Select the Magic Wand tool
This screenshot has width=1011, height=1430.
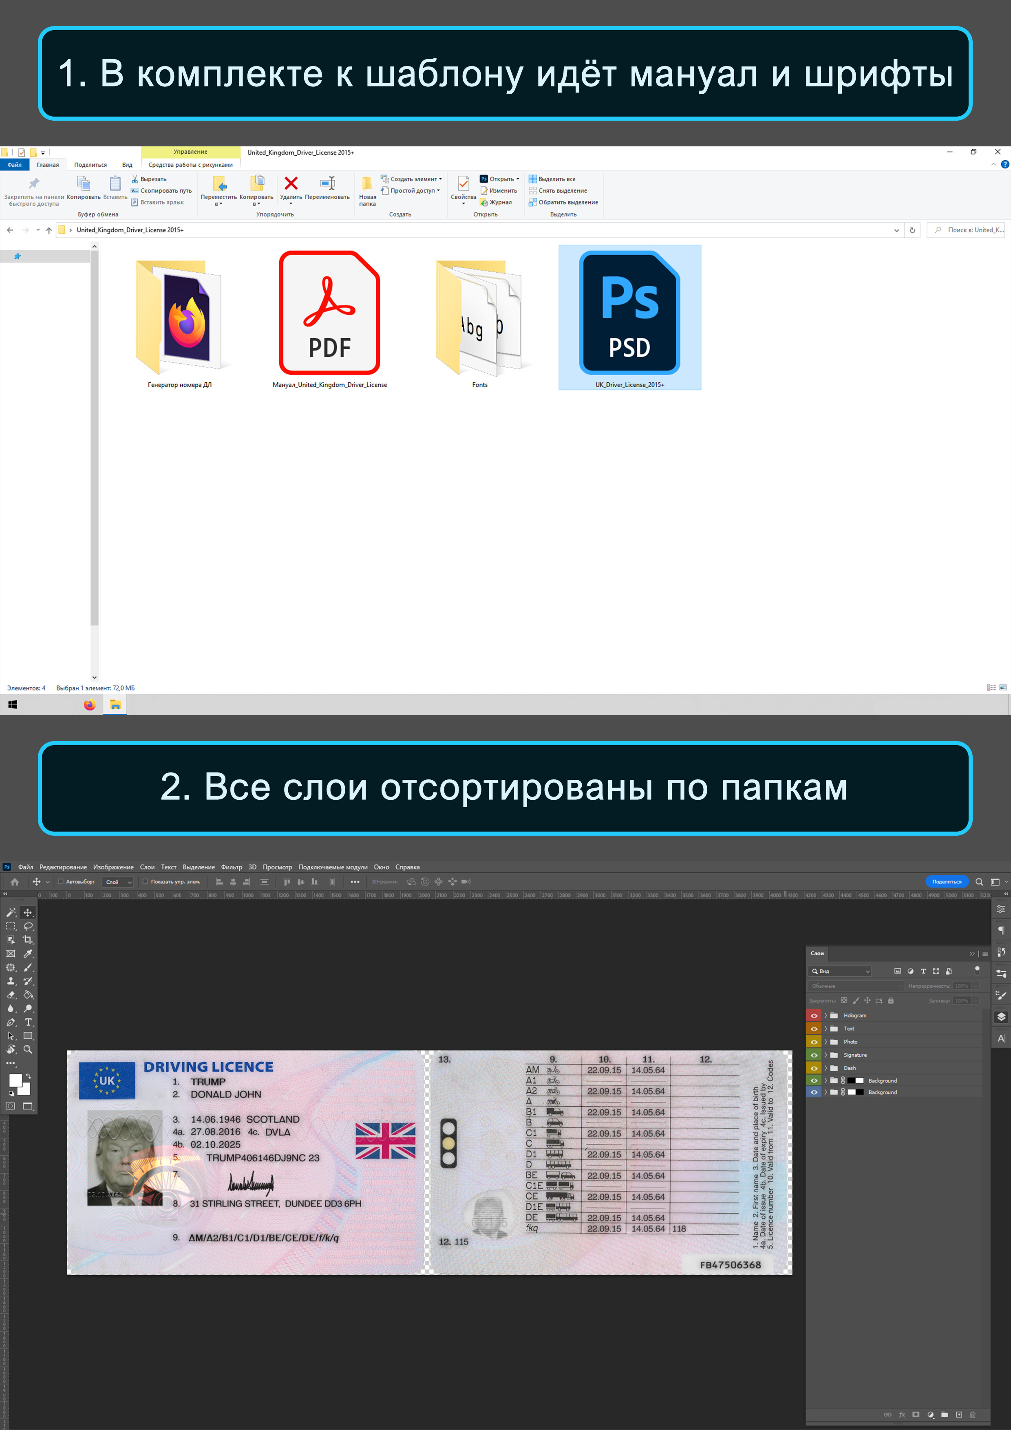(x=11, y=912)
